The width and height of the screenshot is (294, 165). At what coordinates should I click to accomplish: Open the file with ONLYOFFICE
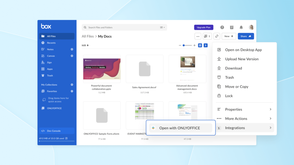(180, 128)
